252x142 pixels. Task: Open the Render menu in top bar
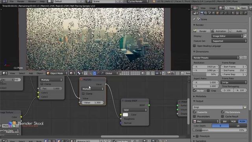(21, 1)
